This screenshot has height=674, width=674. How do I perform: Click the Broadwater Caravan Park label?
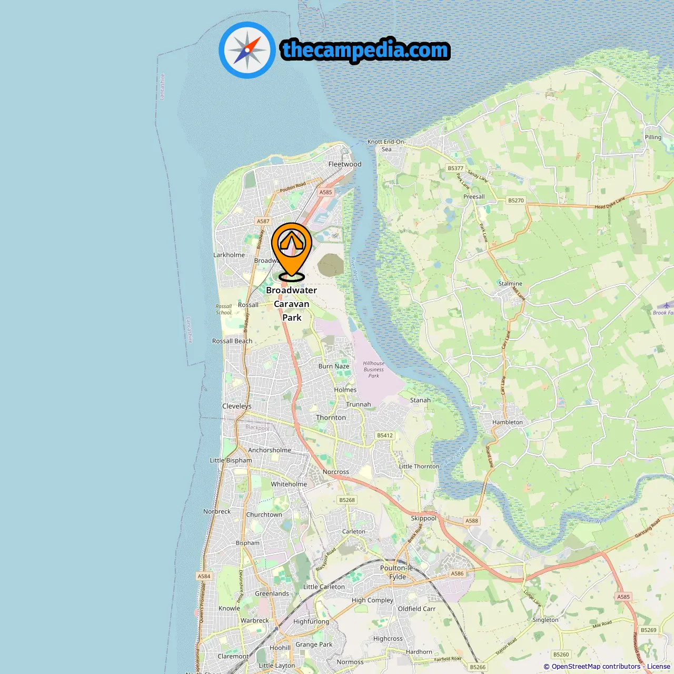[x=292, y=304]
